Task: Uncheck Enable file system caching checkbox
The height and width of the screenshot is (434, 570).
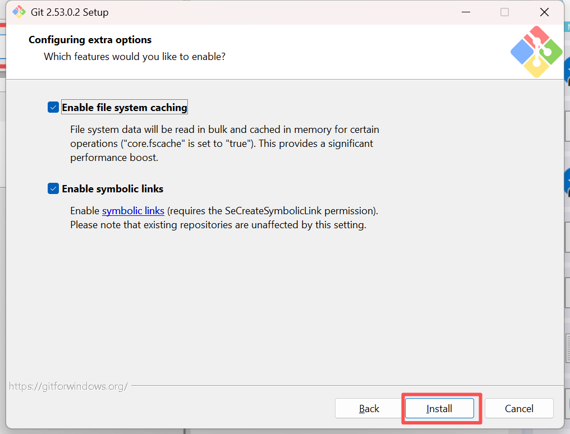Action: pyautogui.click(x=53, y=108)
